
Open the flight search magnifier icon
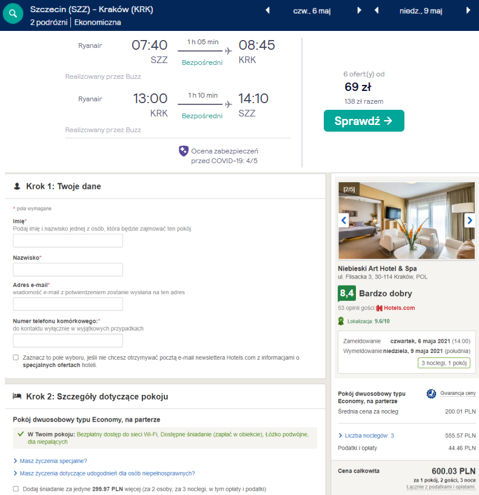pos(13,13)
